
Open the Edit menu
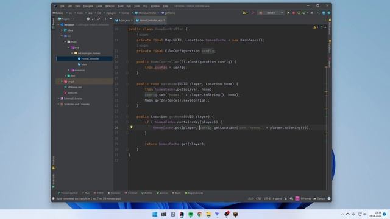point(69,6)
